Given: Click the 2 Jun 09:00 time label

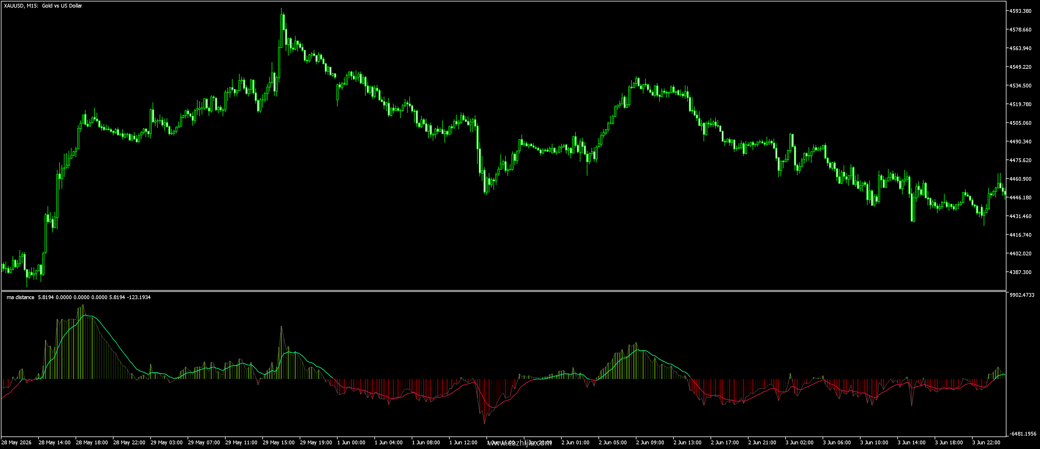Looking at the screenshot, I should (x=650, y=443).
